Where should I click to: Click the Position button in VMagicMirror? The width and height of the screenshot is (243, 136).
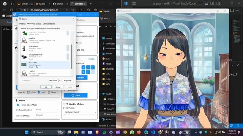click(x=82, y=77)
